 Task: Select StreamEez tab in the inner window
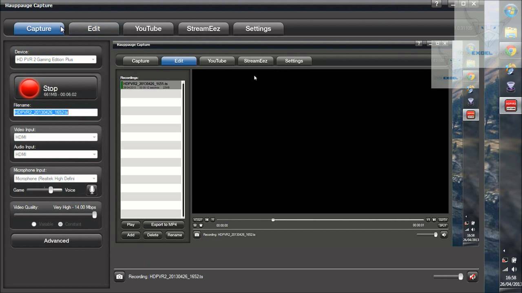pyautogui.click(x=256, y=61)
